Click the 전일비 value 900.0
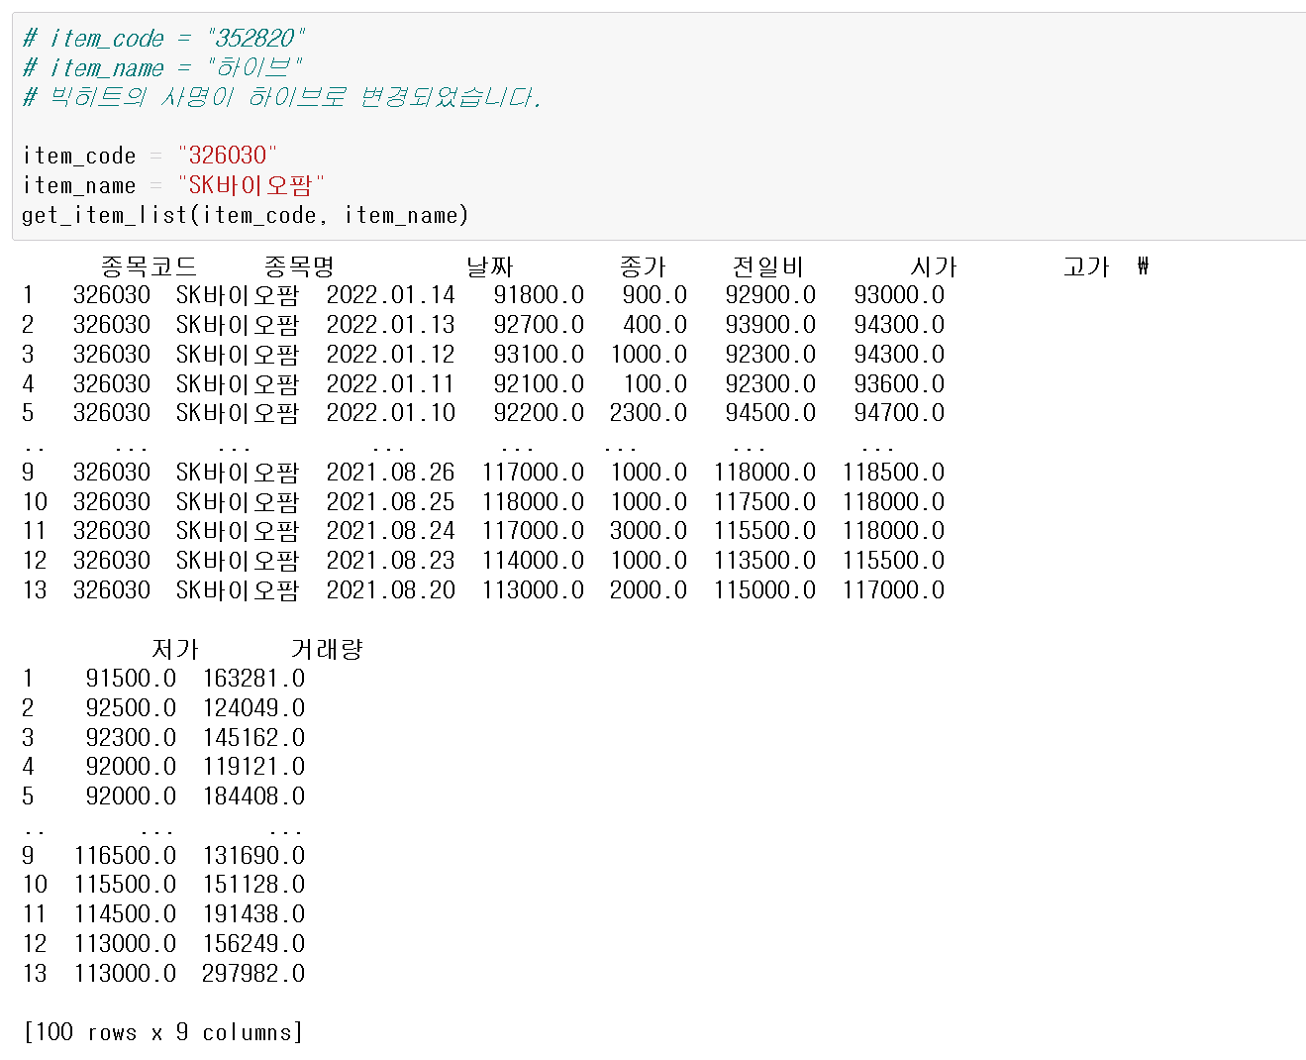This screenshot has height=1060, width=1306. click(x=654, y=295)
